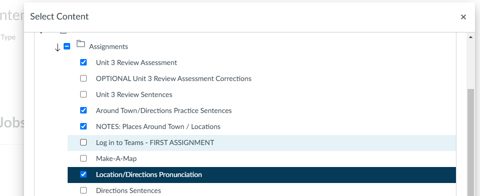The width and height of the screenshot is (480, 196).
Task: Enable the Unit 3 Review Sentences checkbox
Action: pyautogui.click(x=83, y=94)
